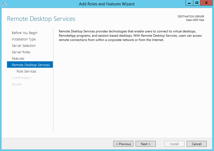The width and height of the screenshot is (214, 151).
Task: Click the disabled Install button
Action: tap(174, 144)
